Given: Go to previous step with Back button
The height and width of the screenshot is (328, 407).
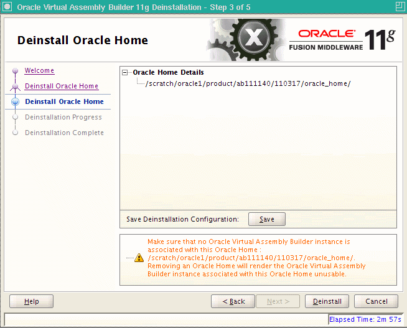Looking at the screenshot, I should tap(233, 301).
